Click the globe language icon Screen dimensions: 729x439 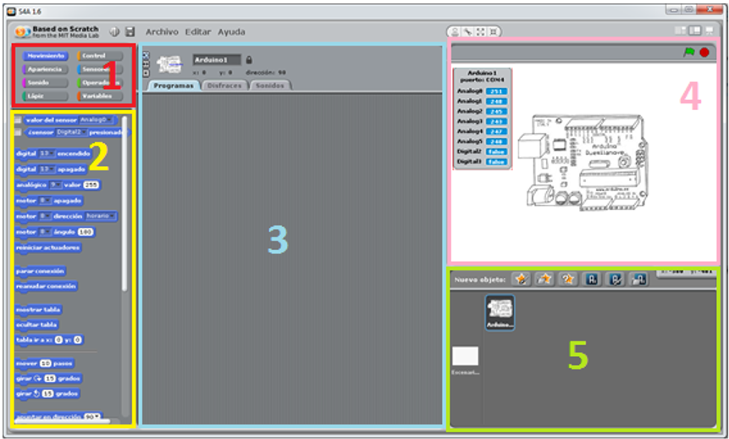(x=114, y=31)
